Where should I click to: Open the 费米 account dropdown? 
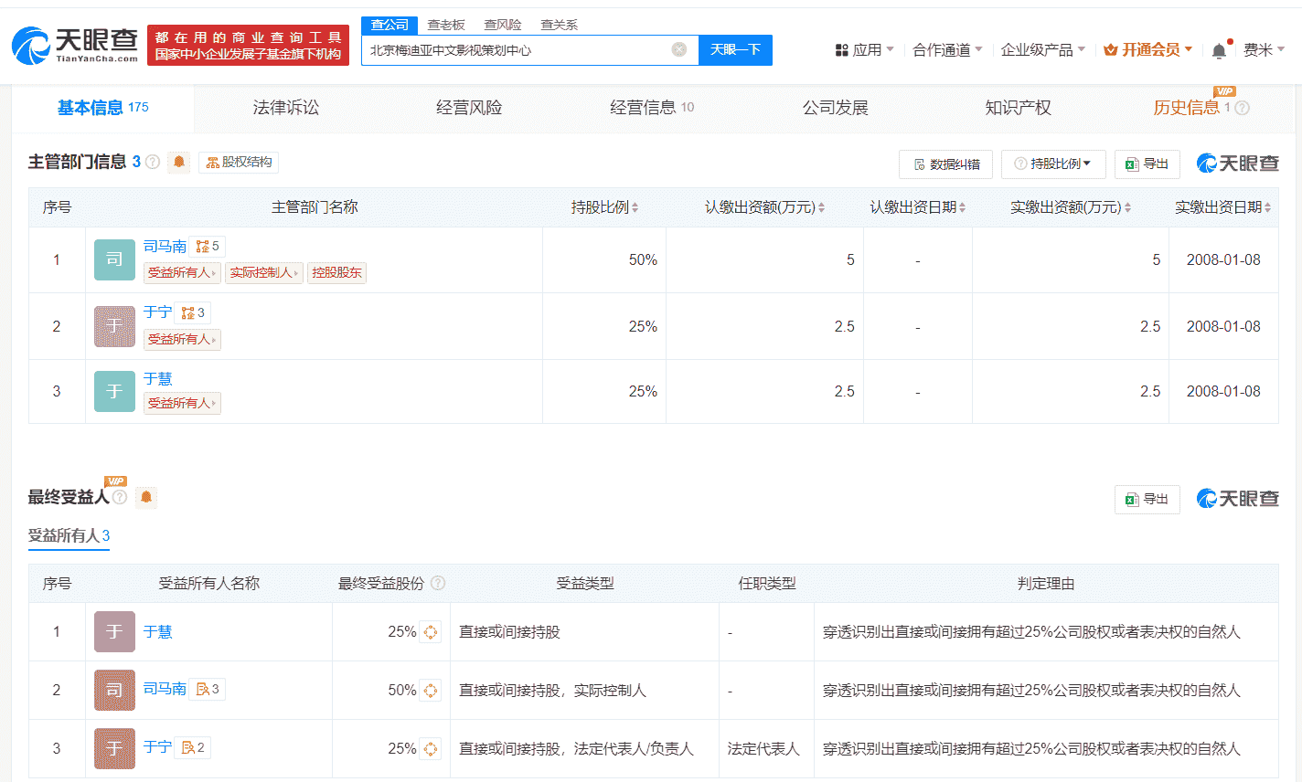1265,49
